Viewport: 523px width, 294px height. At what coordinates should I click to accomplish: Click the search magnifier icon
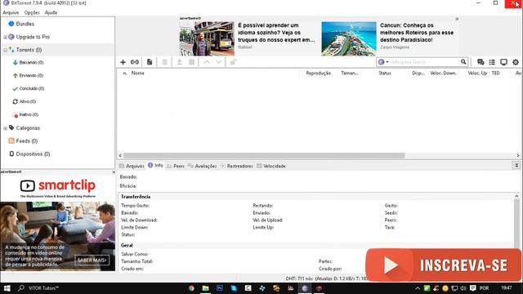[x=463, y=62]
